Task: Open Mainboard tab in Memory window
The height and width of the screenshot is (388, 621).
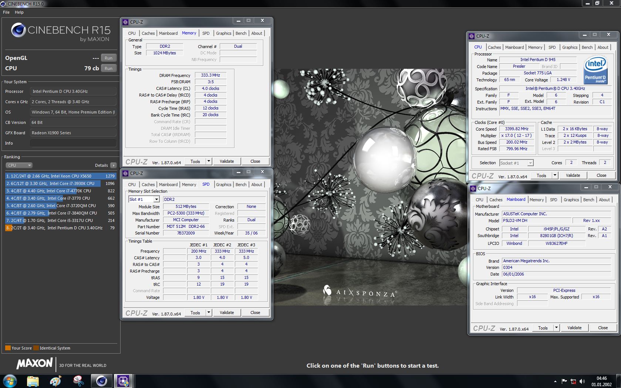Action: (168, 33)
